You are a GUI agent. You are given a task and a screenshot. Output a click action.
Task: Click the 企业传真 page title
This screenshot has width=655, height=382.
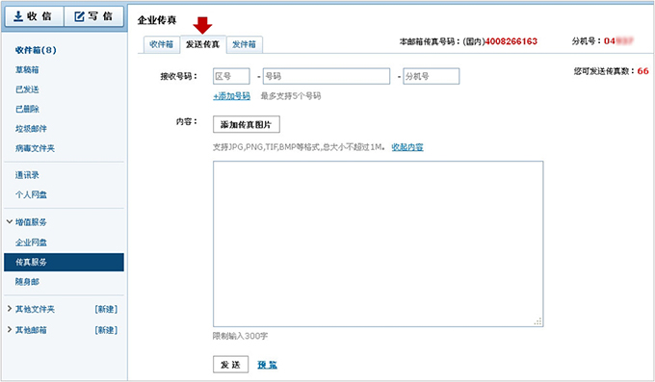click(157, 20)
